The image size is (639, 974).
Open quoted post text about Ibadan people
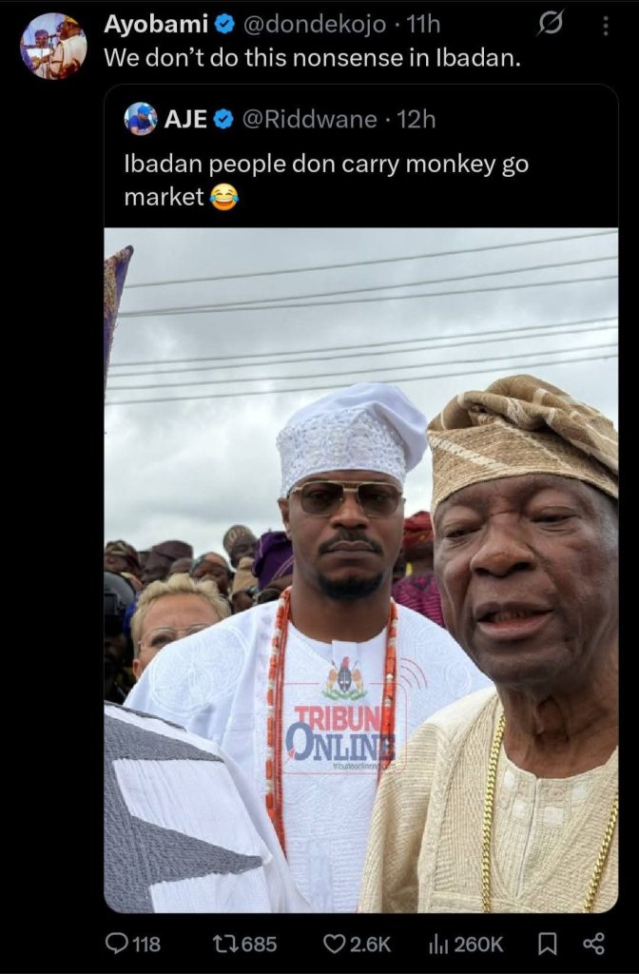pos(326,180)
